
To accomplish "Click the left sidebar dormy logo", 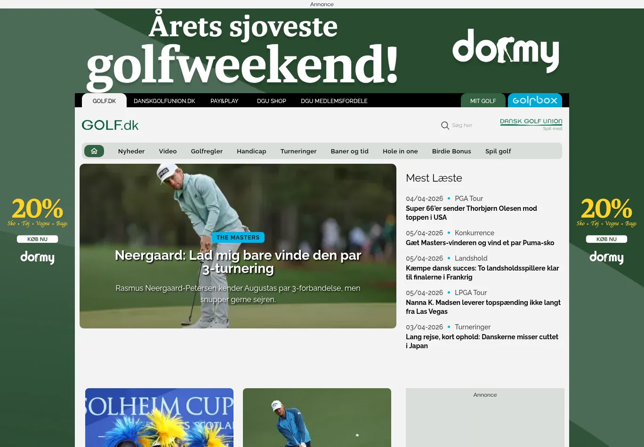I will click(x=37, y=257).
